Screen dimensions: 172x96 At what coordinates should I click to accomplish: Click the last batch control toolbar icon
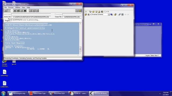click(37, 11)
